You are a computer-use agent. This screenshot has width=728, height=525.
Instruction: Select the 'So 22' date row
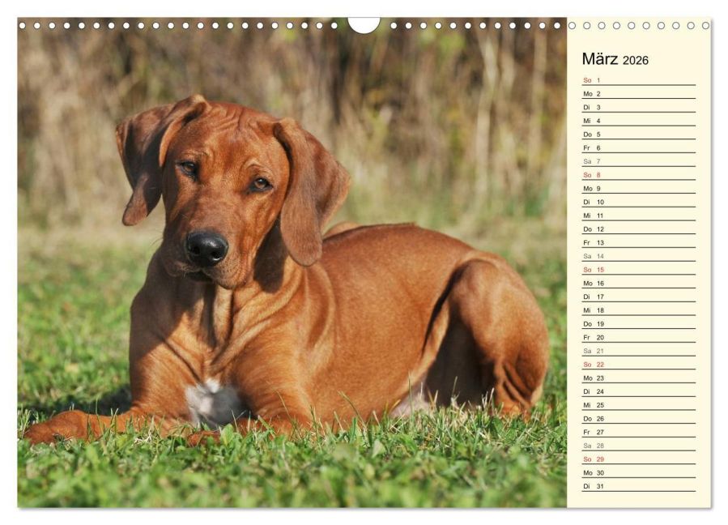click(638, 364)
